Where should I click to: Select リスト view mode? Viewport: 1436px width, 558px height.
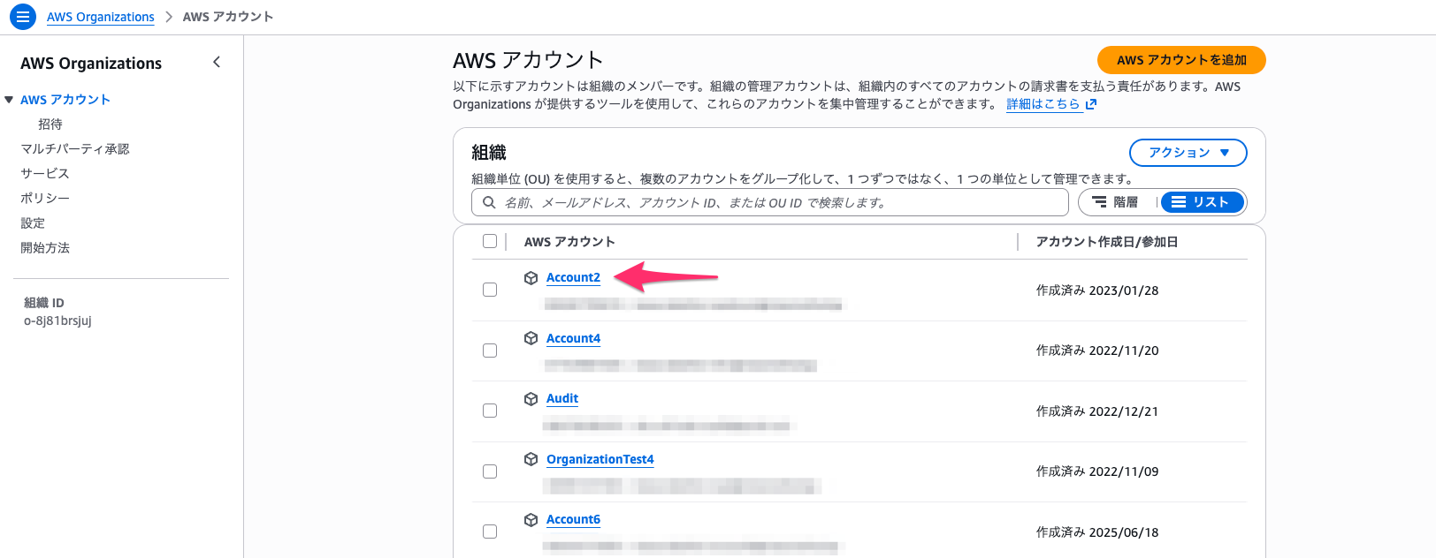[1203, 201]
